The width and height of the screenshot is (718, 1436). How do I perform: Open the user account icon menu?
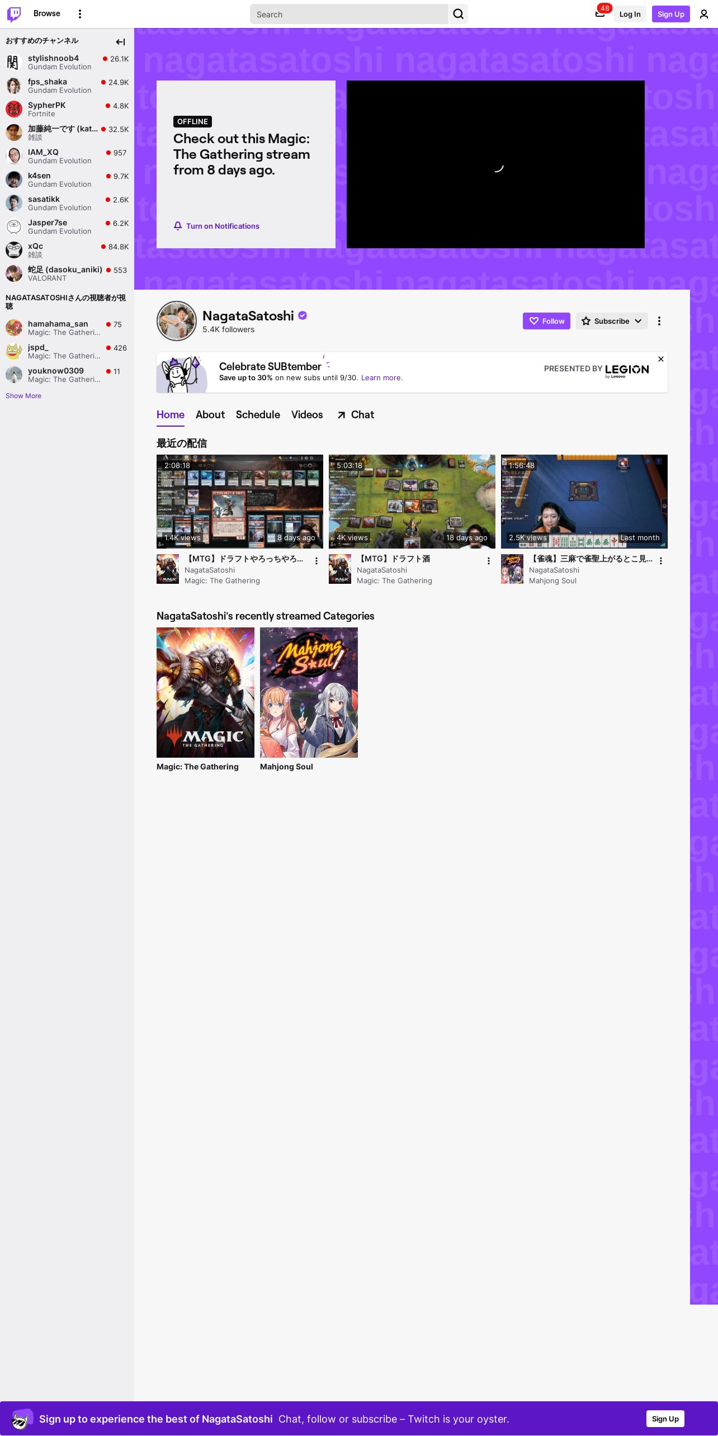point(704,14)
